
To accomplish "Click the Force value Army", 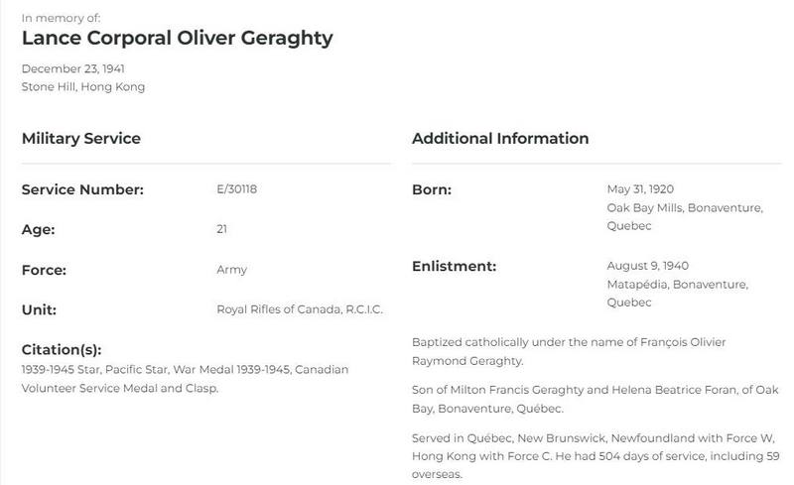I will [231, 270].
